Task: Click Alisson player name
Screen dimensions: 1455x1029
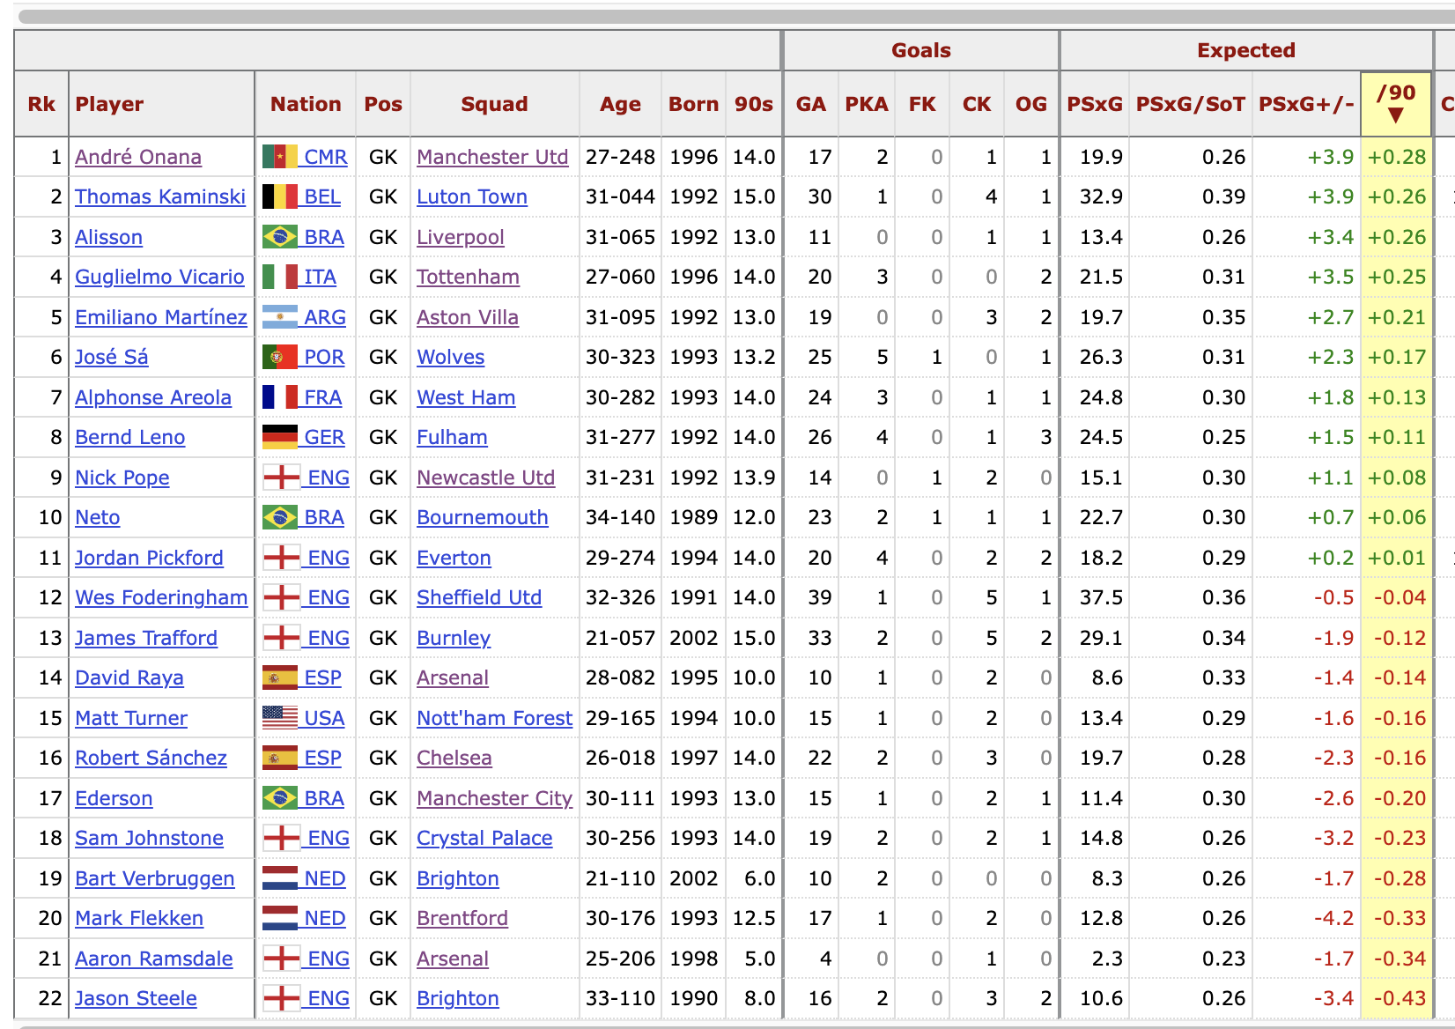Action: 108,237
